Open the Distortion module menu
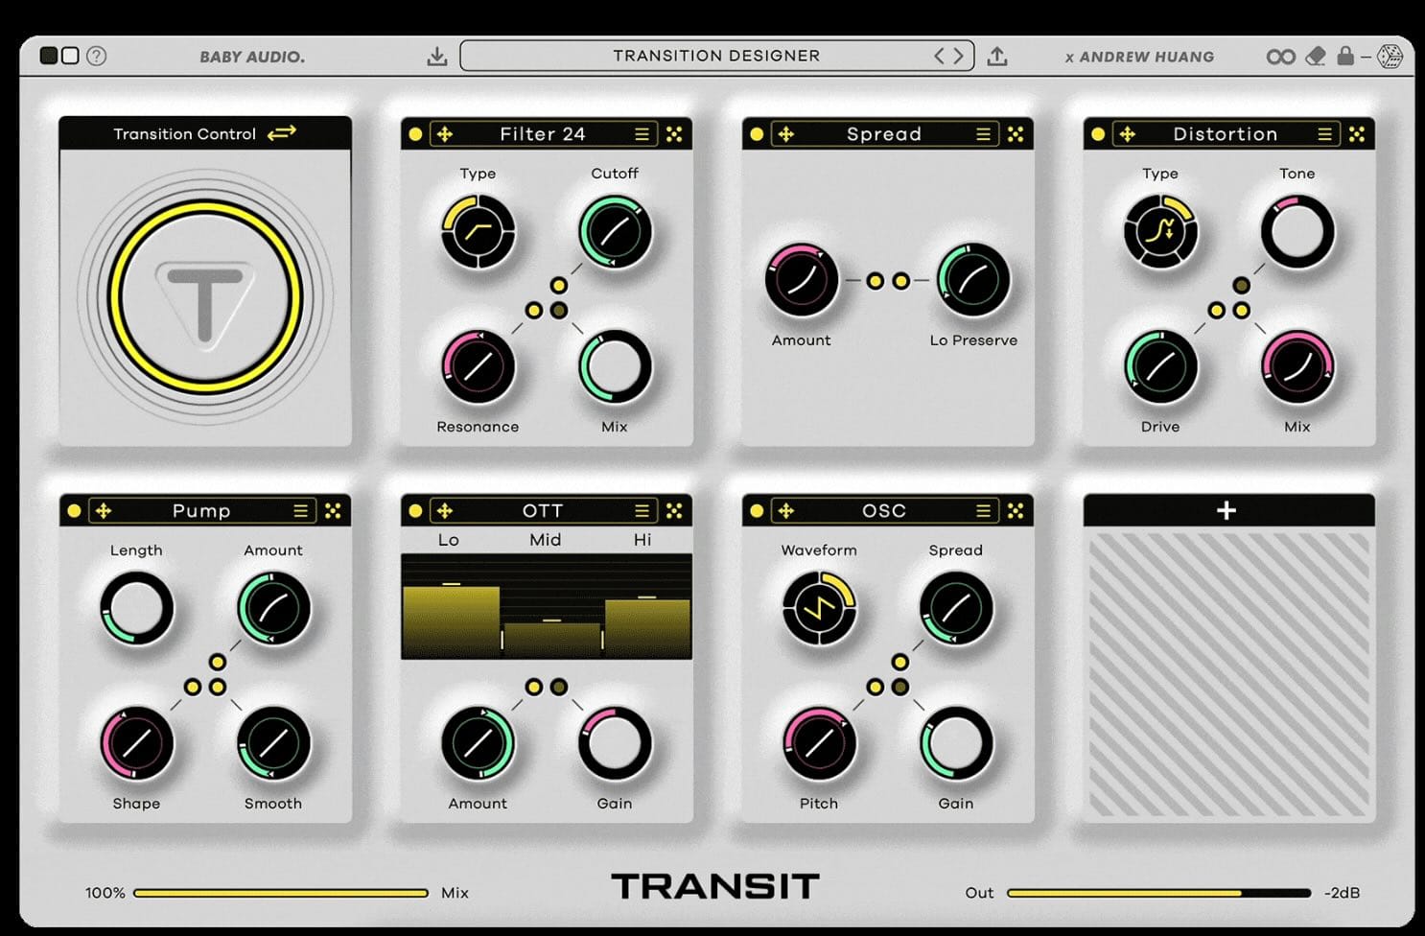 point(1324,134)
